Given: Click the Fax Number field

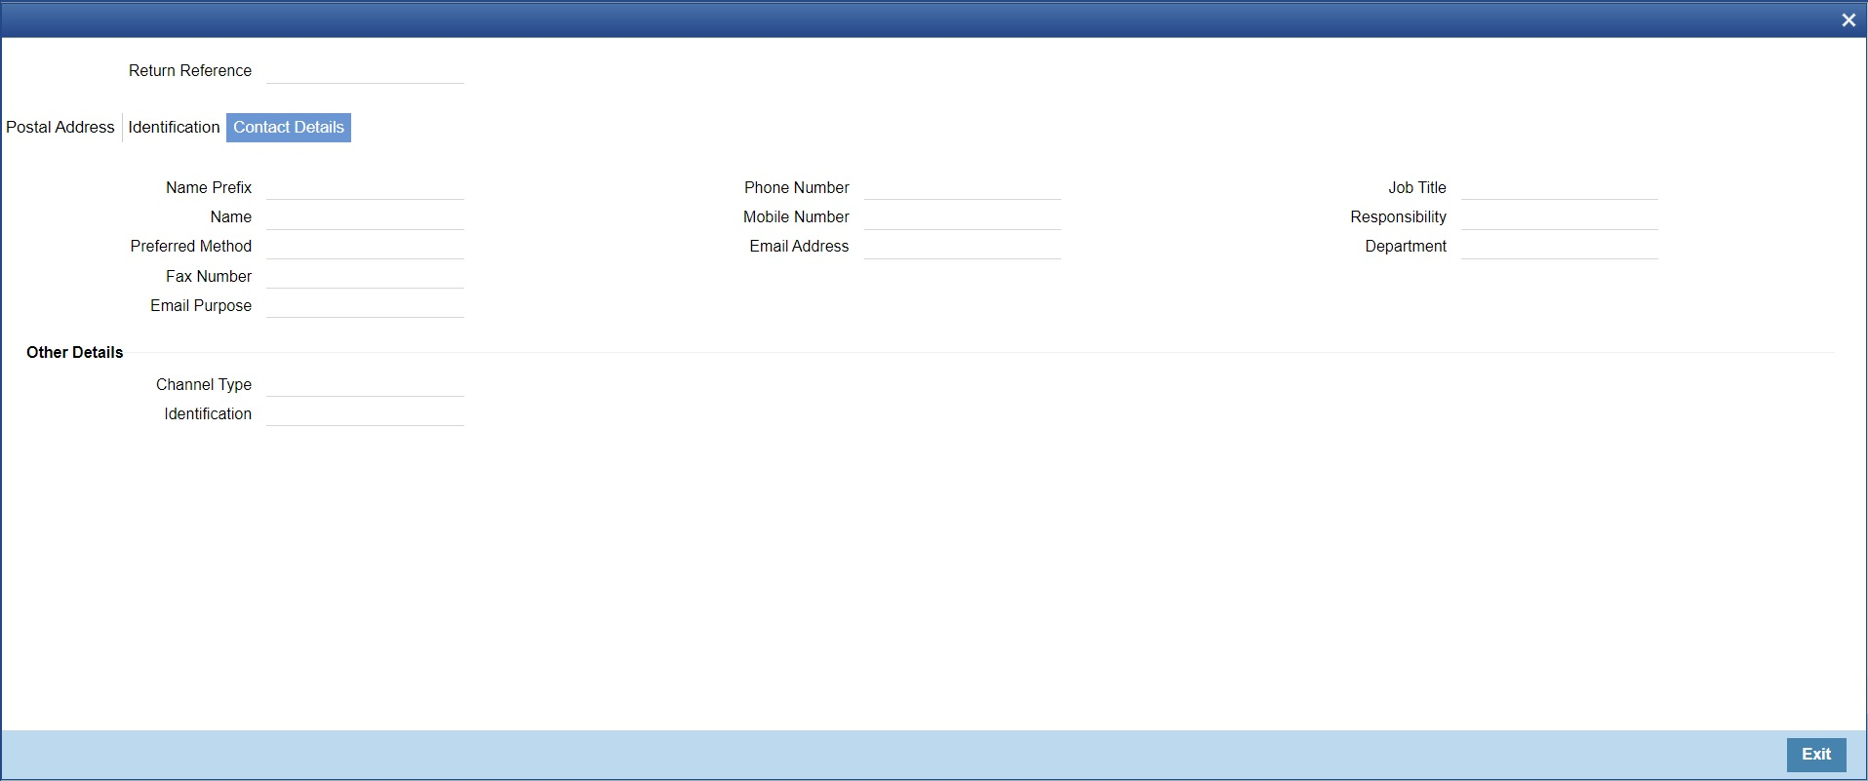Looking at the screenshot, I should (365, 276).
